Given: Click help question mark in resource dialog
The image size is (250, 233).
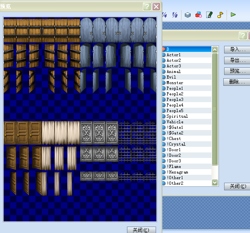Looking at the screenshot, I should click(243, 36).
